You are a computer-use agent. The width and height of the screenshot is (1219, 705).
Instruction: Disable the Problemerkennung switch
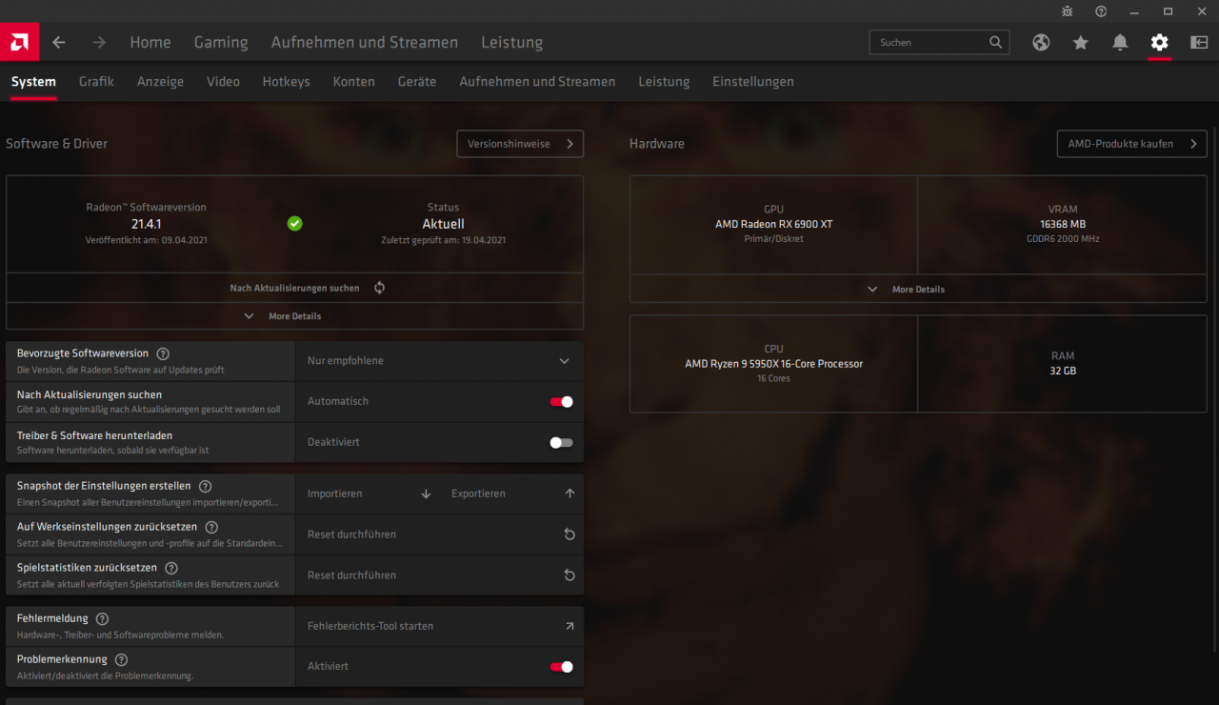tap(561, 667)
